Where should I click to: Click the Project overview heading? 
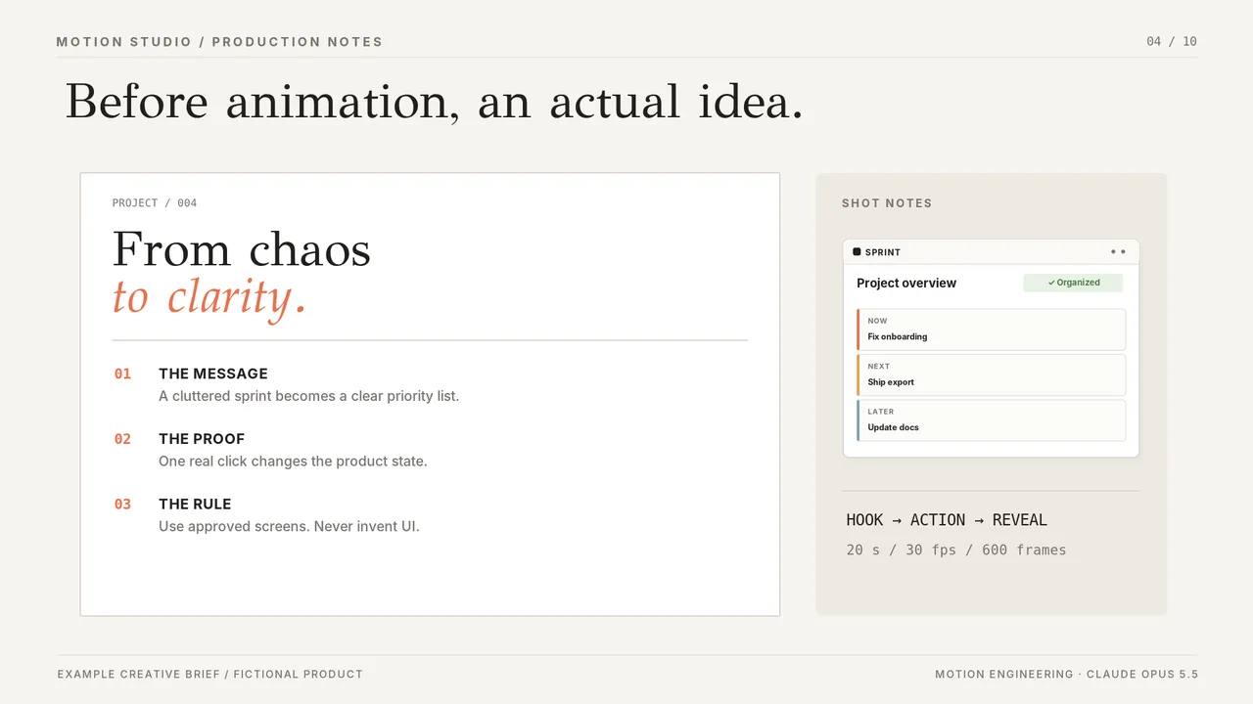(906, 283)
